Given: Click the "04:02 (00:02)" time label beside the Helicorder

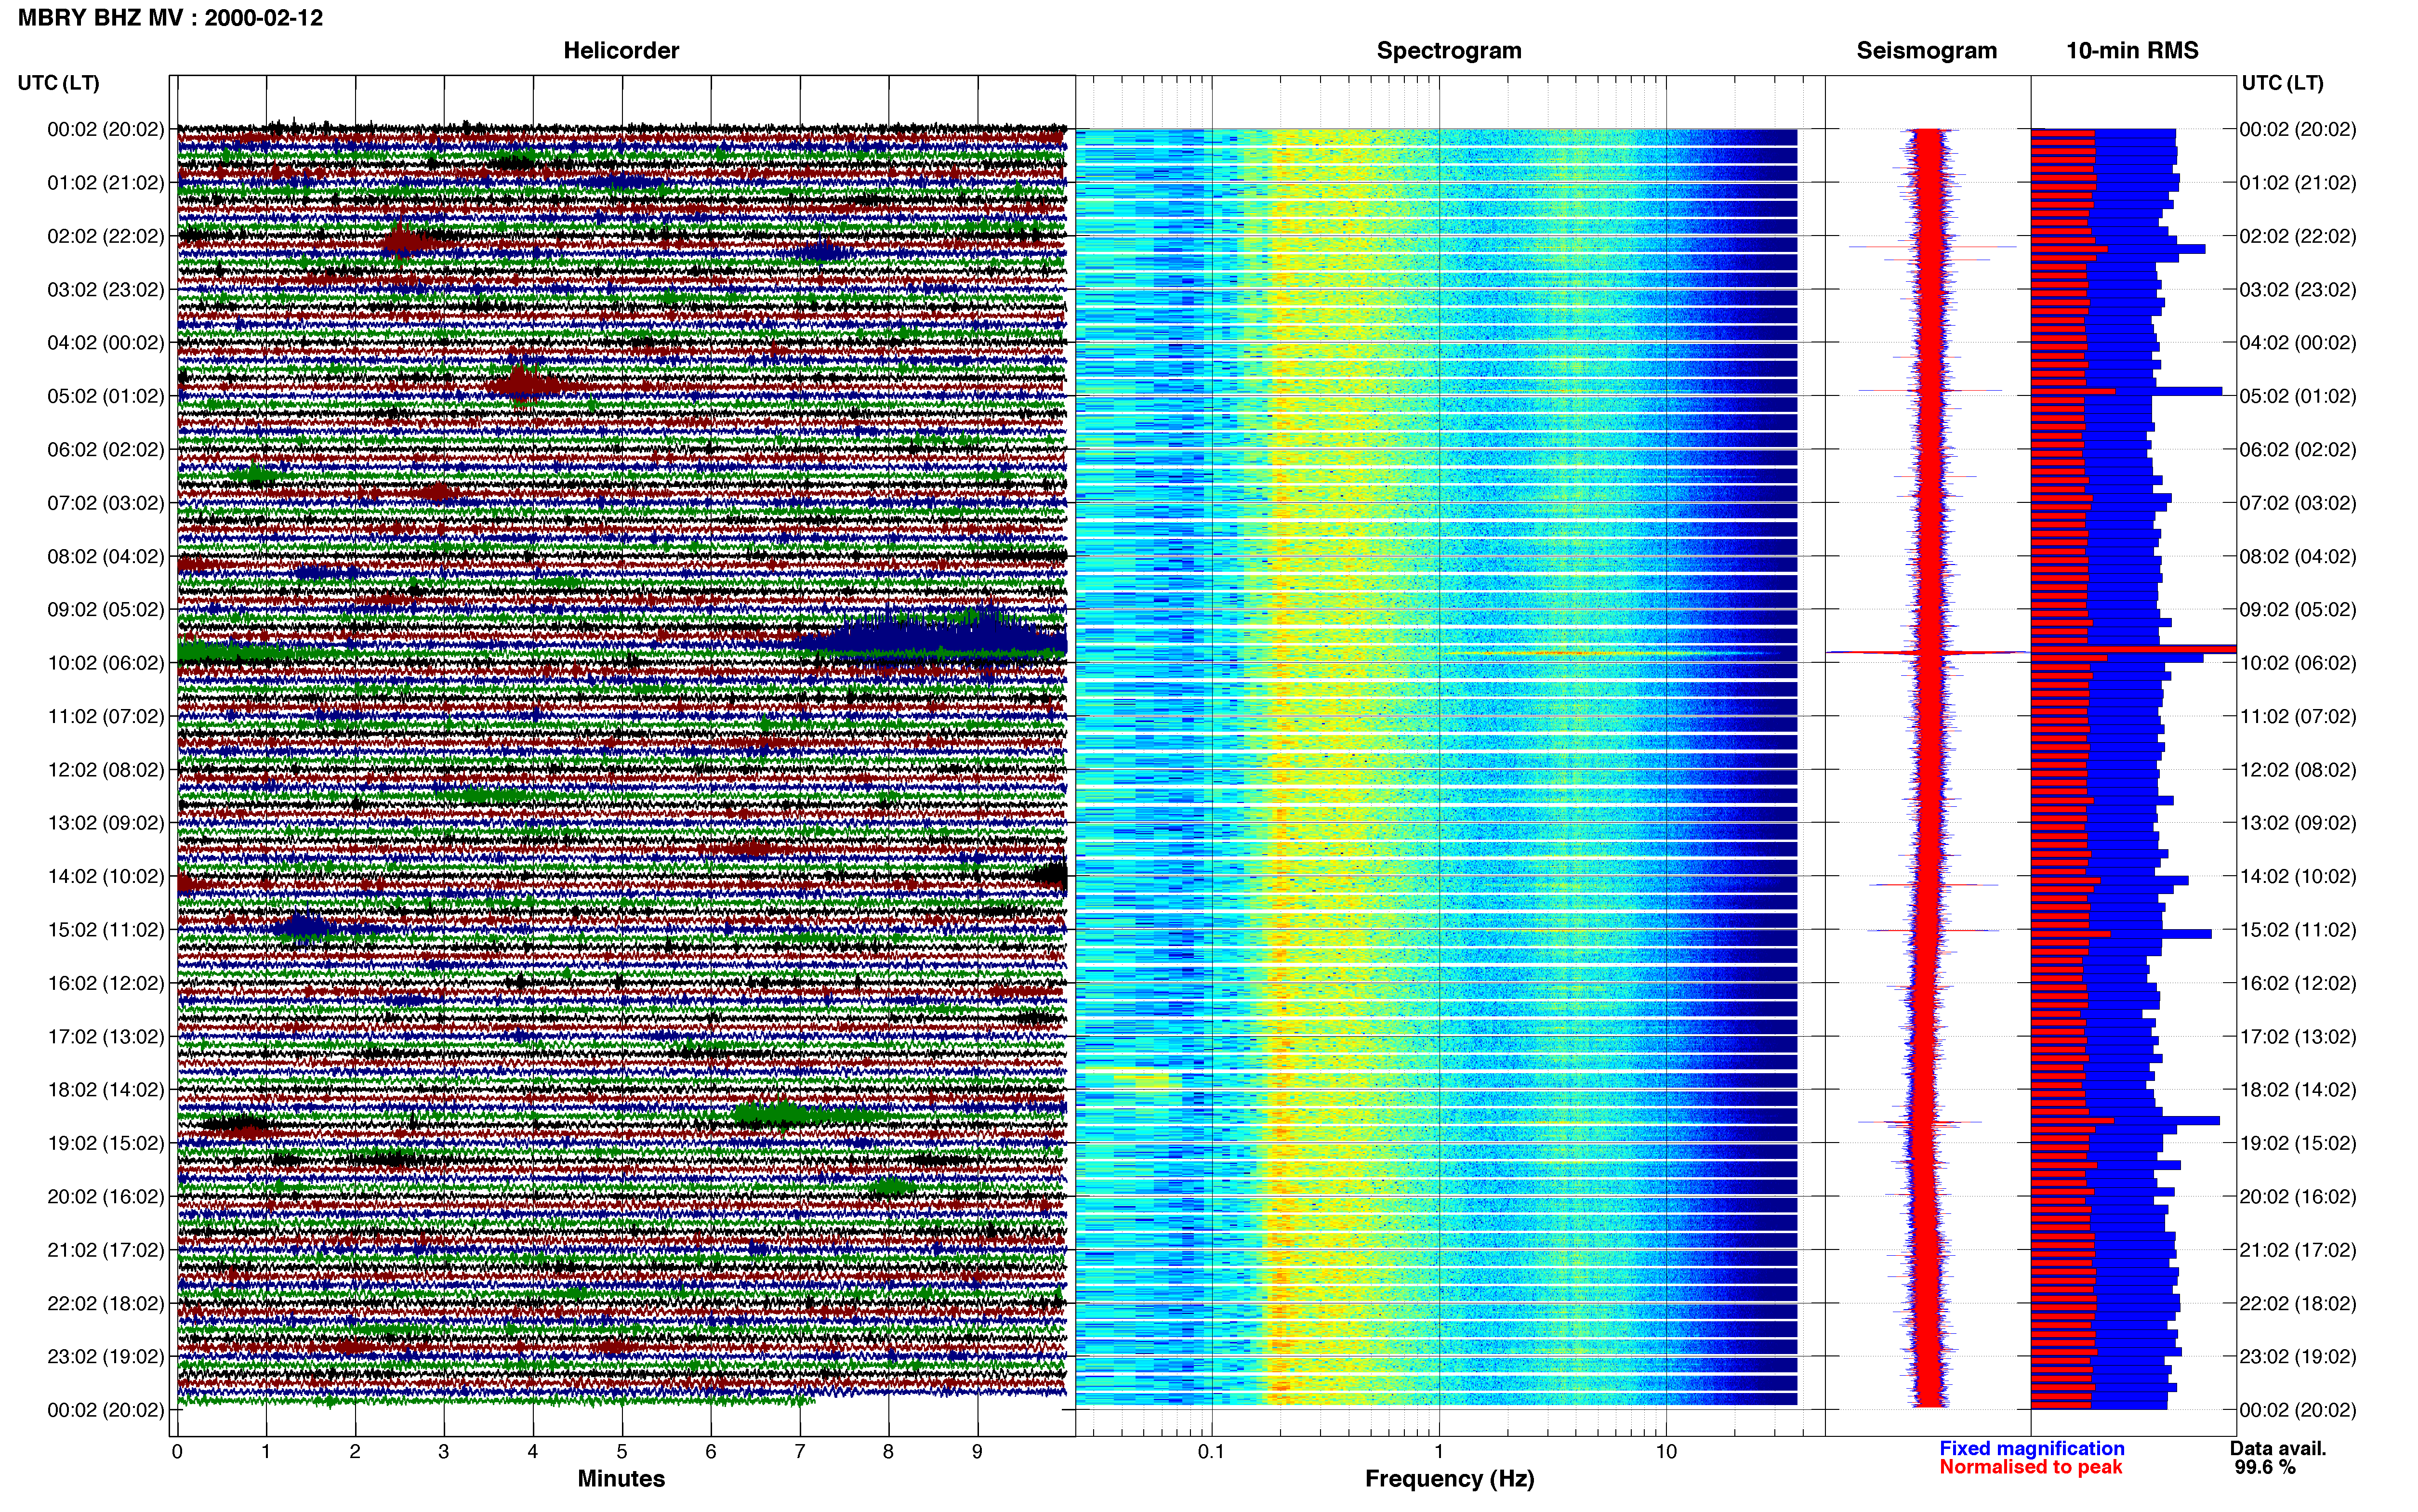Looking at the screenshot, I should pyautogui.click(x=105, y=343).
